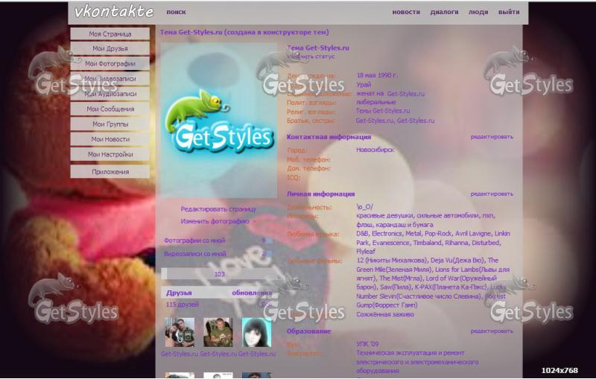
Task: Open диалоги in the top bar
Action: click(x=444, y=12)
